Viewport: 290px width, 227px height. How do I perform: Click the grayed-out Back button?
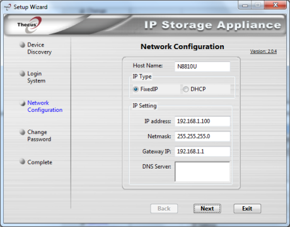click(x=164, y=209)
